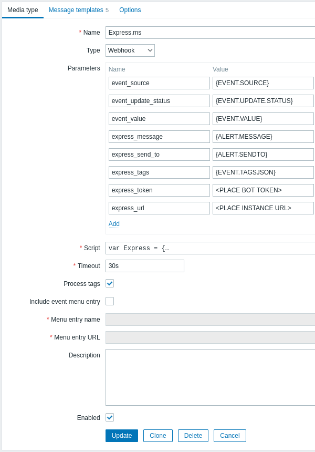Focus the Name field containing Express.ms

click(x=210, y=33)
